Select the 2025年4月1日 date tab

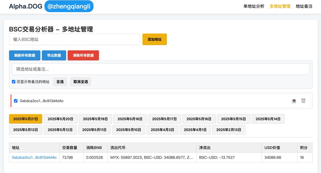(x=195, y=130)
